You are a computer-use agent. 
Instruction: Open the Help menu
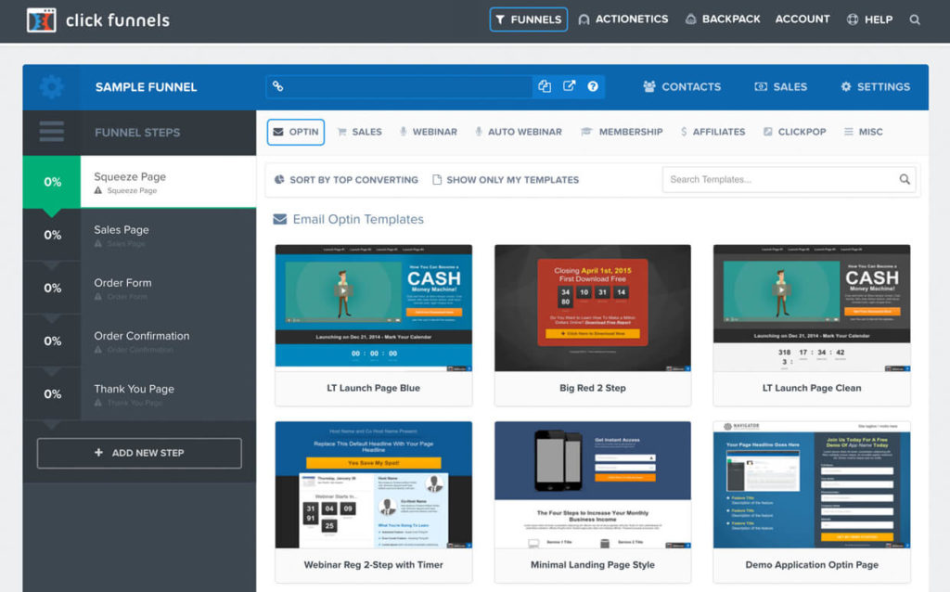[869, 19]
